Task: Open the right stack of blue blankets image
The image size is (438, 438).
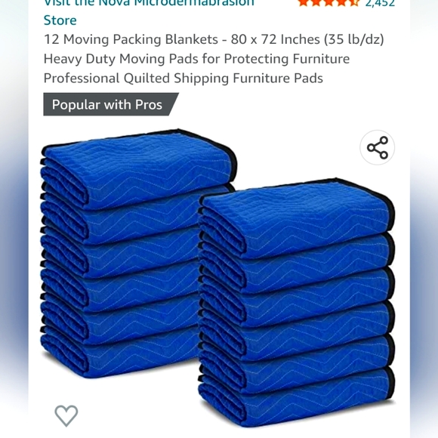Action: [x=297, y=303]
